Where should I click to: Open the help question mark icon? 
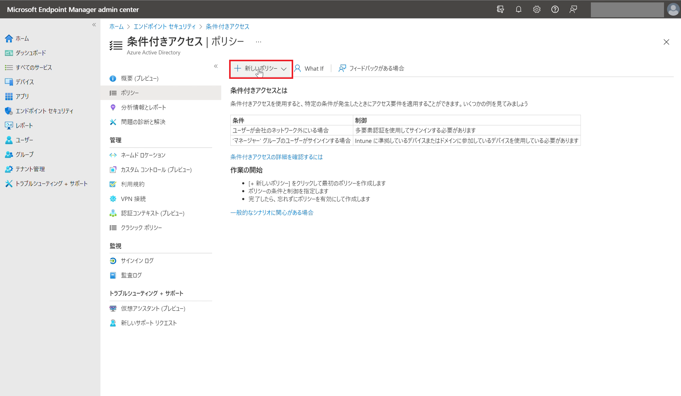click(555, 9)
